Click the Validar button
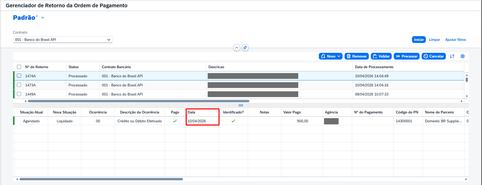This screenshot has width=482, height=185. point(381,56)
